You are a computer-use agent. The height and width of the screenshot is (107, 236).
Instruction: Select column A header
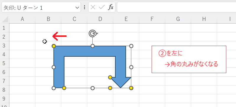tap(22, 19)
